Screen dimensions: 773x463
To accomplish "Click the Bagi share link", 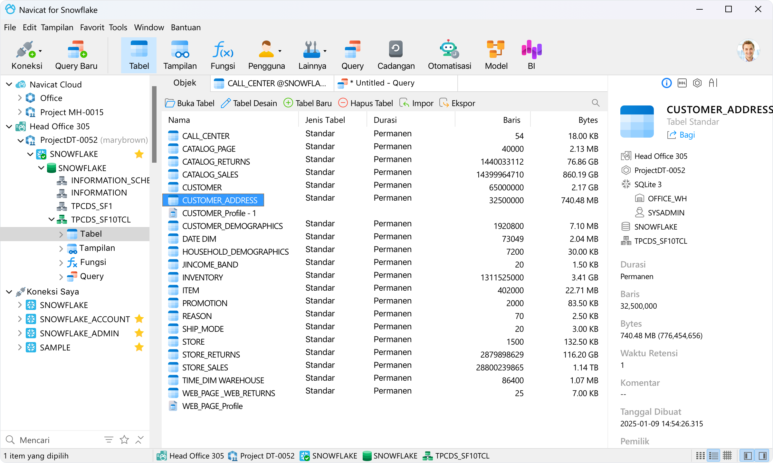I will [x=681, y=135].
